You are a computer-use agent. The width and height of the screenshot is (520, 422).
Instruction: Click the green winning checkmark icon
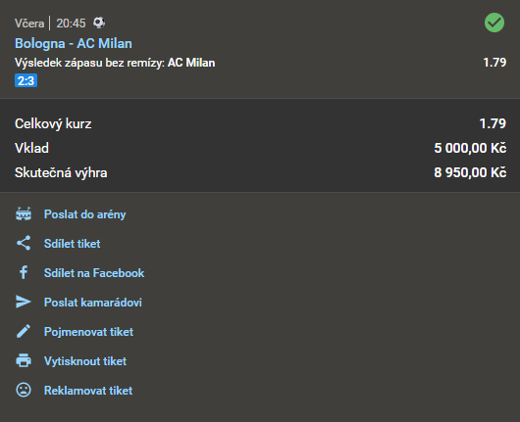[x=494, y=23]
